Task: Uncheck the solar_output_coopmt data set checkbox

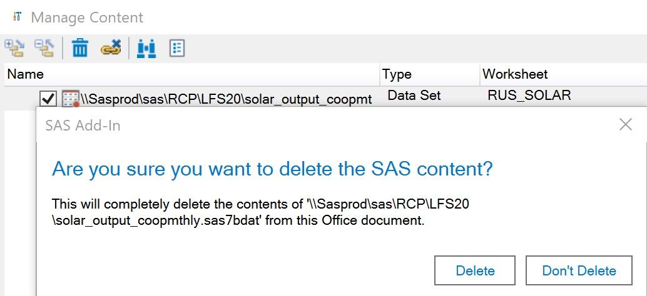Action: pyautogui.click(x=48, y=99)
